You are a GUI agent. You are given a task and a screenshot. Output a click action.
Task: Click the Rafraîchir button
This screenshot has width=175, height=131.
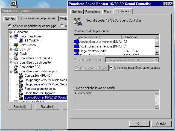click(x=47, y=107)
